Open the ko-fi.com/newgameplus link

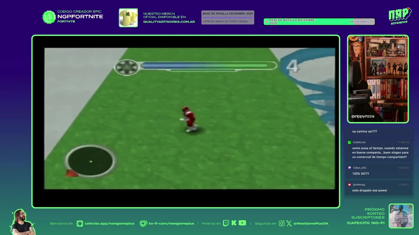(x=171, y=224)
